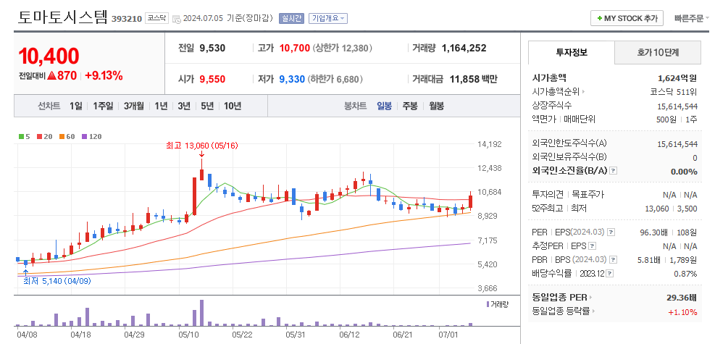715x344 pixels.
Task: Click the purple 거래량 volume legend
Action: (497, 304)
